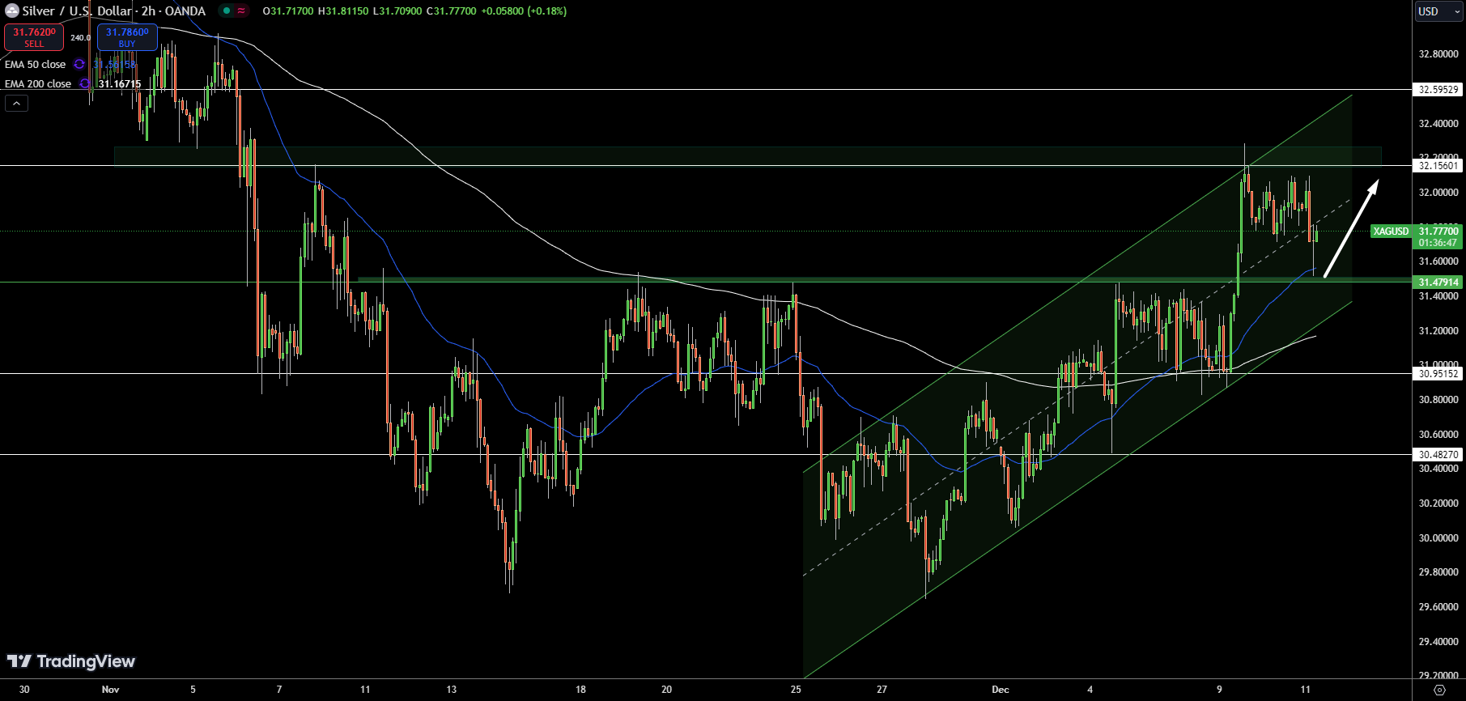
Task: Click the blue BUY 31.7860 button
Action: point(127,37)
